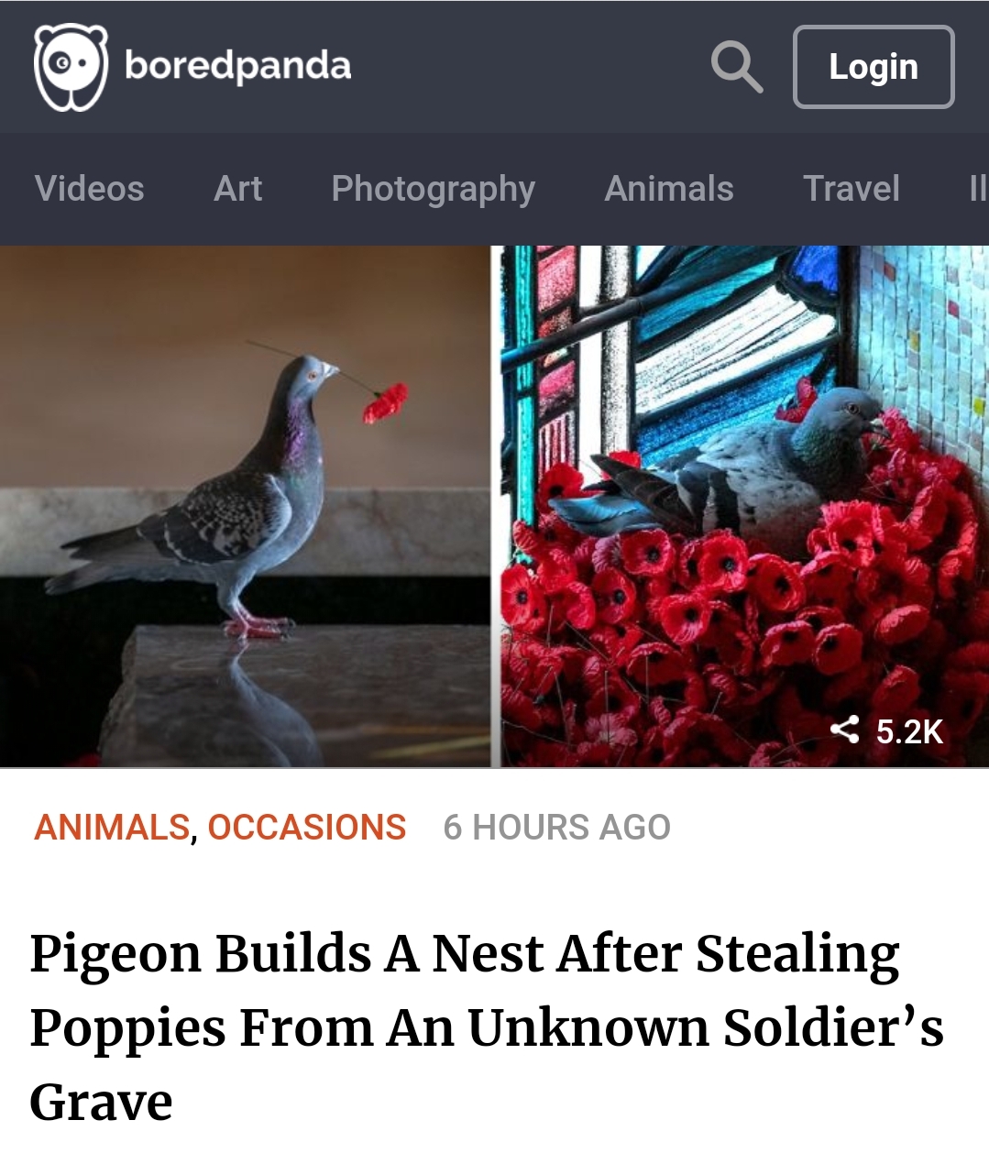
Task: Switch to the Travel section
Action: coord(852,189)
